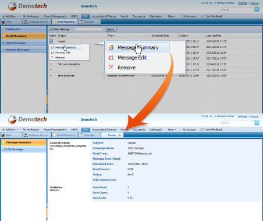The width and height of the screenshot is (263, 221).
Task: Open the action arrow for February Newsletter row
Action: tap(51, 64)
